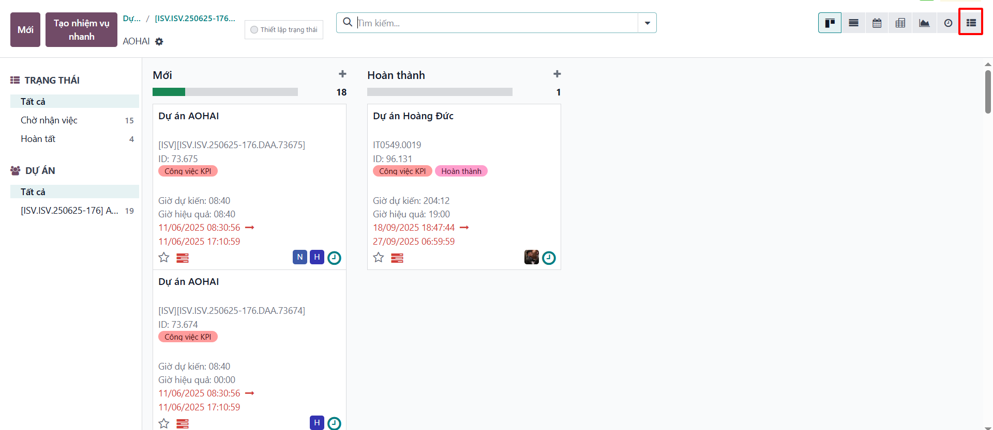Click H assignee avatar on task 73.675
This screenshot has height=430, width=993.
click(x=317, y=257)
